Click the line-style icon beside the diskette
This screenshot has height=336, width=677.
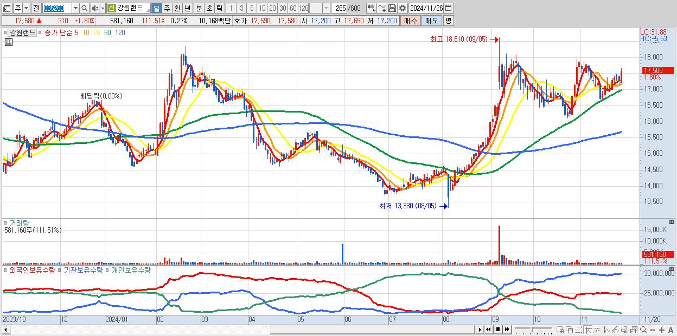coord(382,8)
